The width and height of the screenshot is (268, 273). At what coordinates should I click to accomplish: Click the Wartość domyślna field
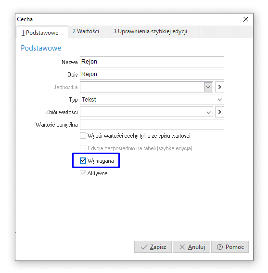click(152, 125)
